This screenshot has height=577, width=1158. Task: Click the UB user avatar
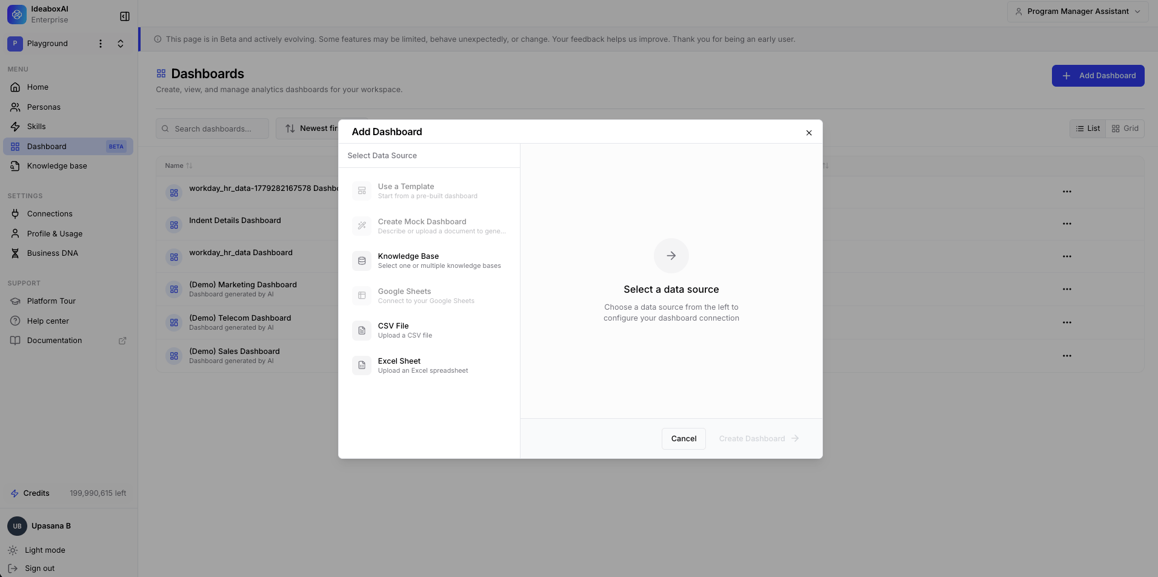pyautogui.click(x=17, y=526)
